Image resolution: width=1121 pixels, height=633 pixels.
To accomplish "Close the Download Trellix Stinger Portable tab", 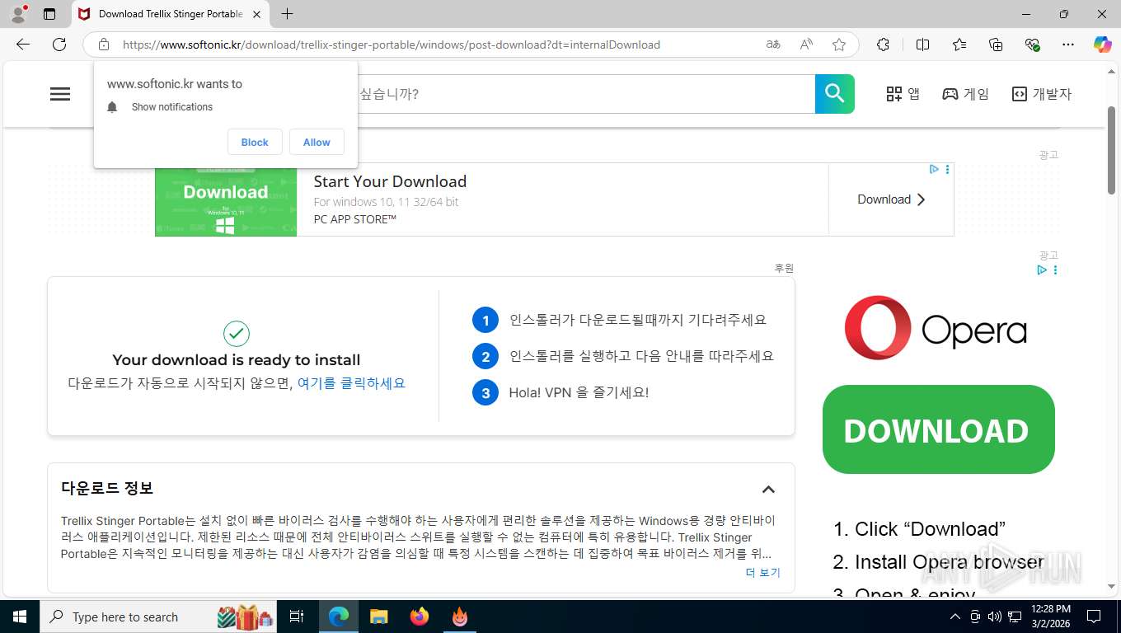I will tap(256, 14).
